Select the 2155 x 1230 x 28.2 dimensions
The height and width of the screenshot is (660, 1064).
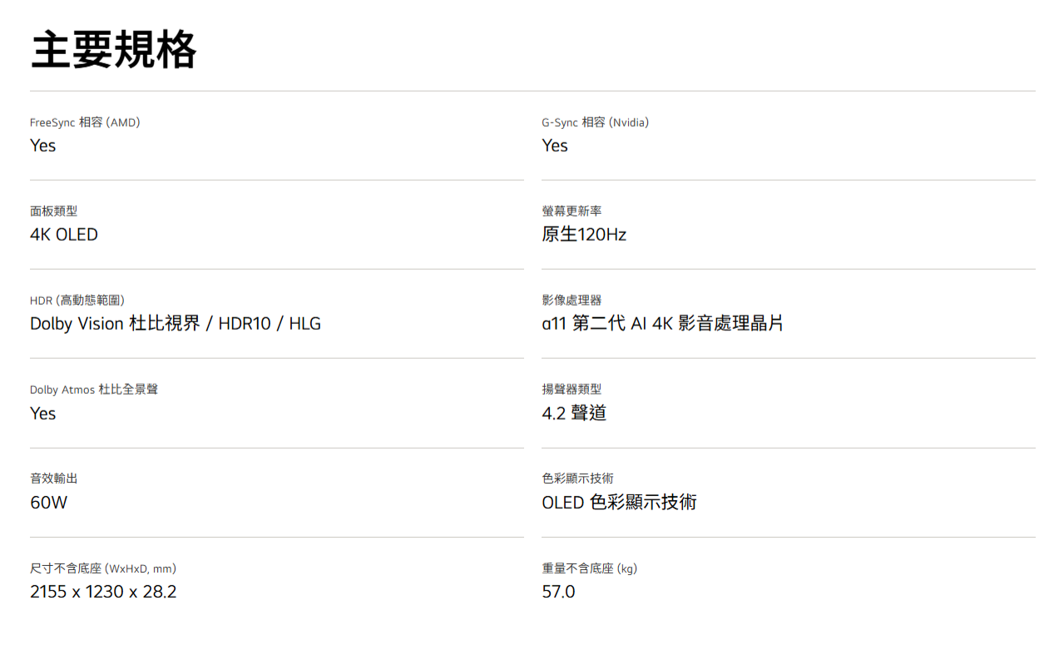pyautogui.click(x=103, y=592)
